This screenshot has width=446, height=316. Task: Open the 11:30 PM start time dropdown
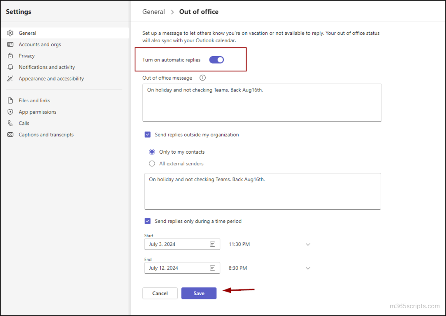coord(308,244)
